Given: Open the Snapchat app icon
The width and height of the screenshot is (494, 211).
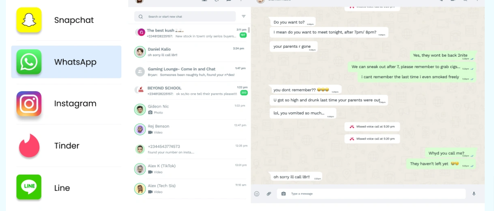Looking at the screenshot, I should click(x=29, y=20).
